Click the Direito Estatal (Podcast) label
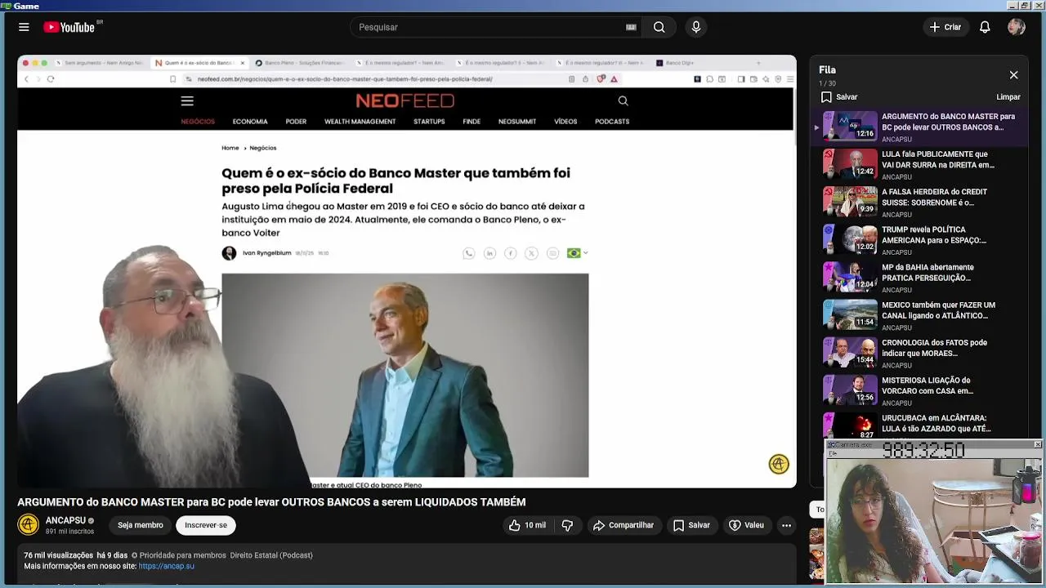This screenshot has width=1046, height=588. (271, 555)
